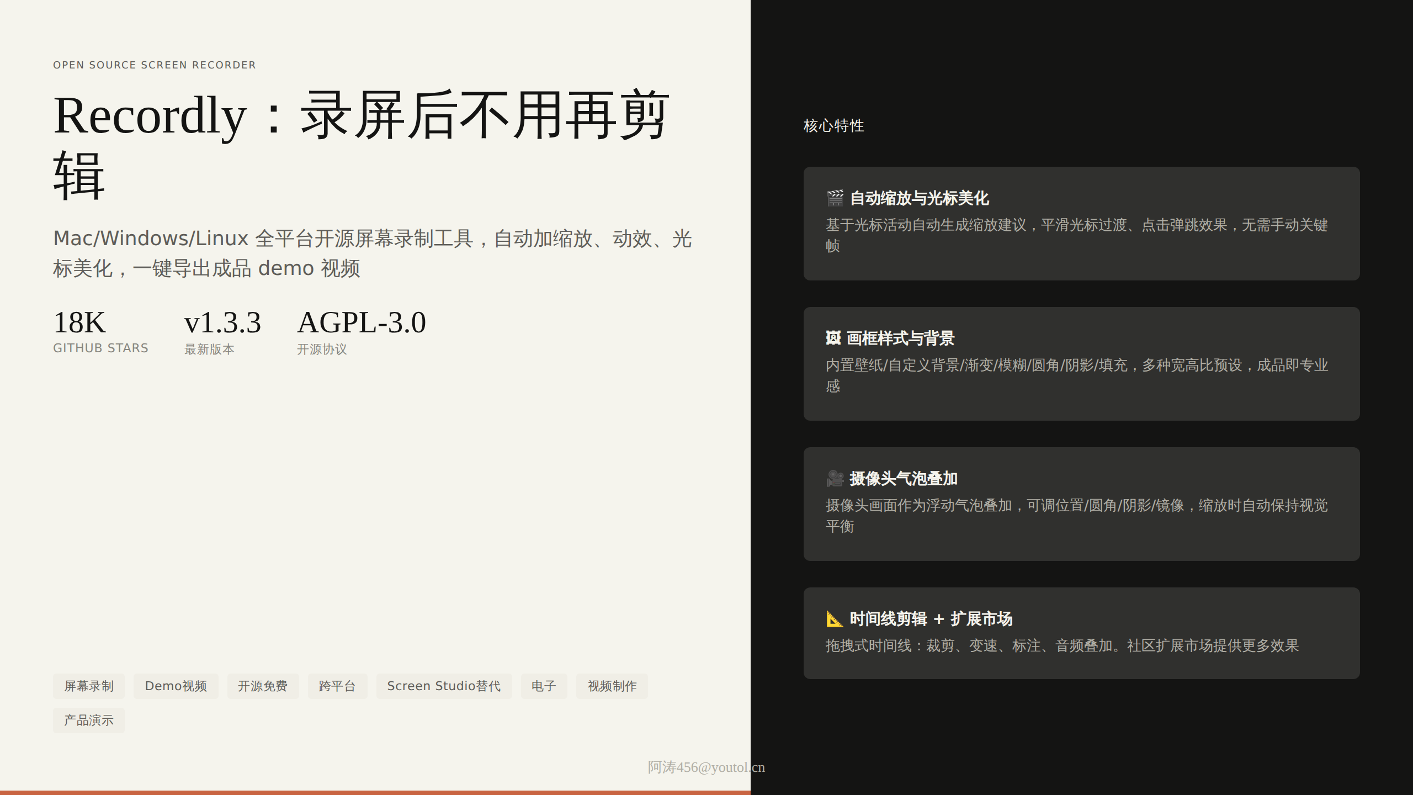The height and width of the screenshot is (795, 1413).
Task: Select the 产品演示 tag
Action: pos(89,720)
